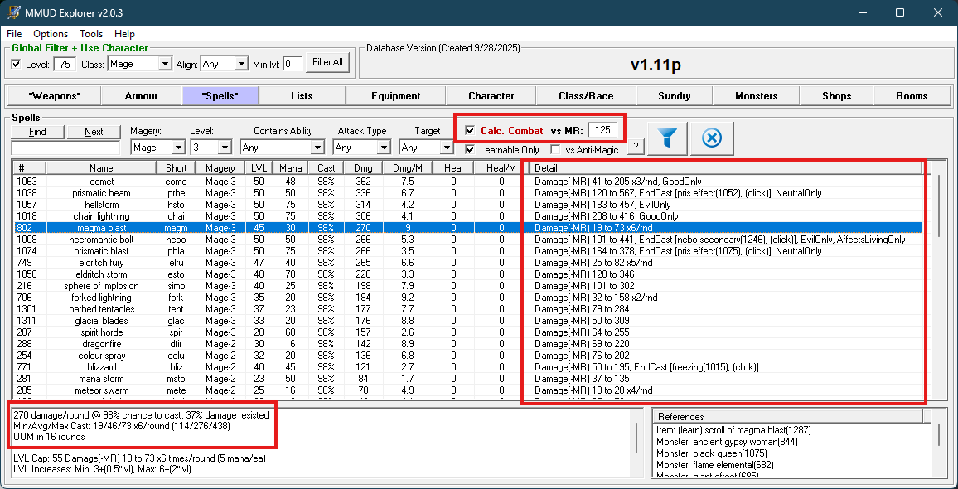The width and height of the screenshot is (958, 489).
Task: Toggle the global filter Level checkbox
Action: (16, 64)
